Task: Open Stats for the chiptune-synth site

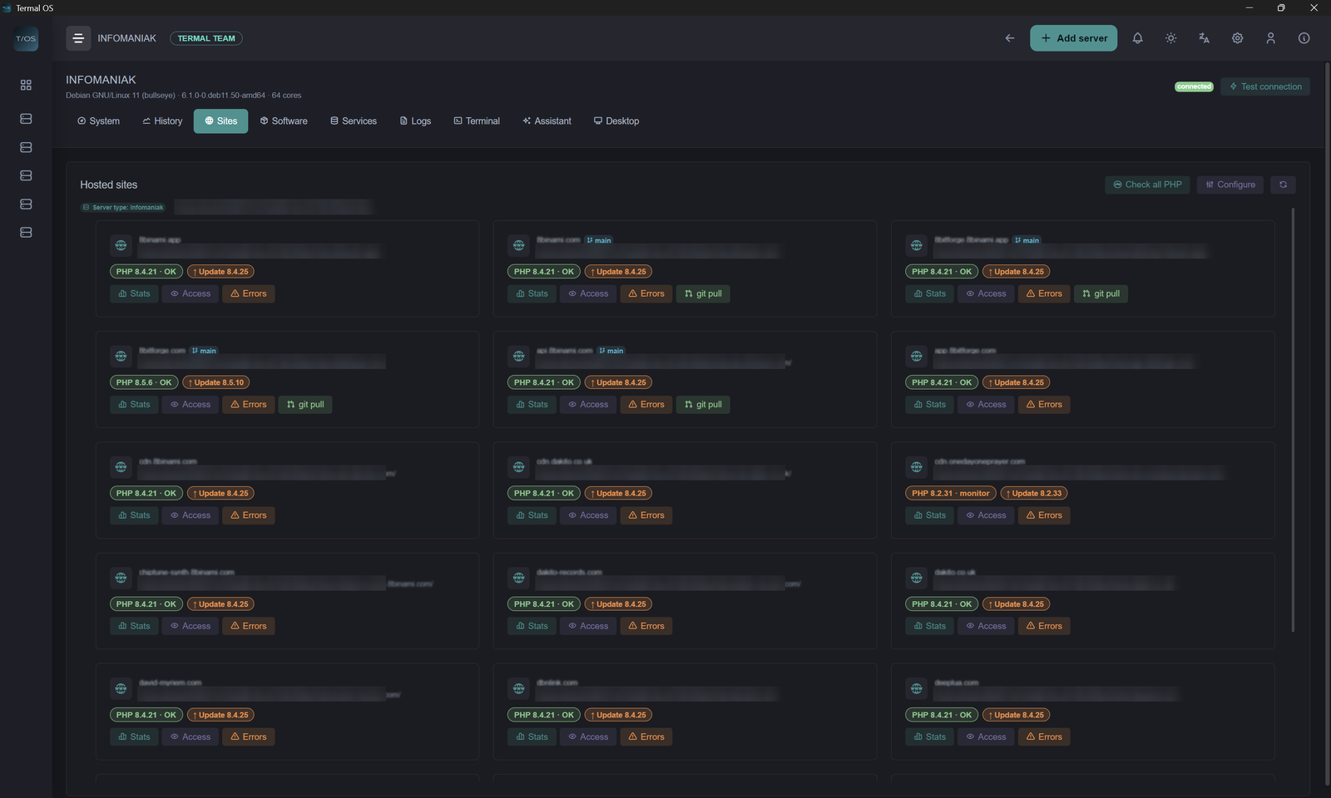Action: pos(134,627)
